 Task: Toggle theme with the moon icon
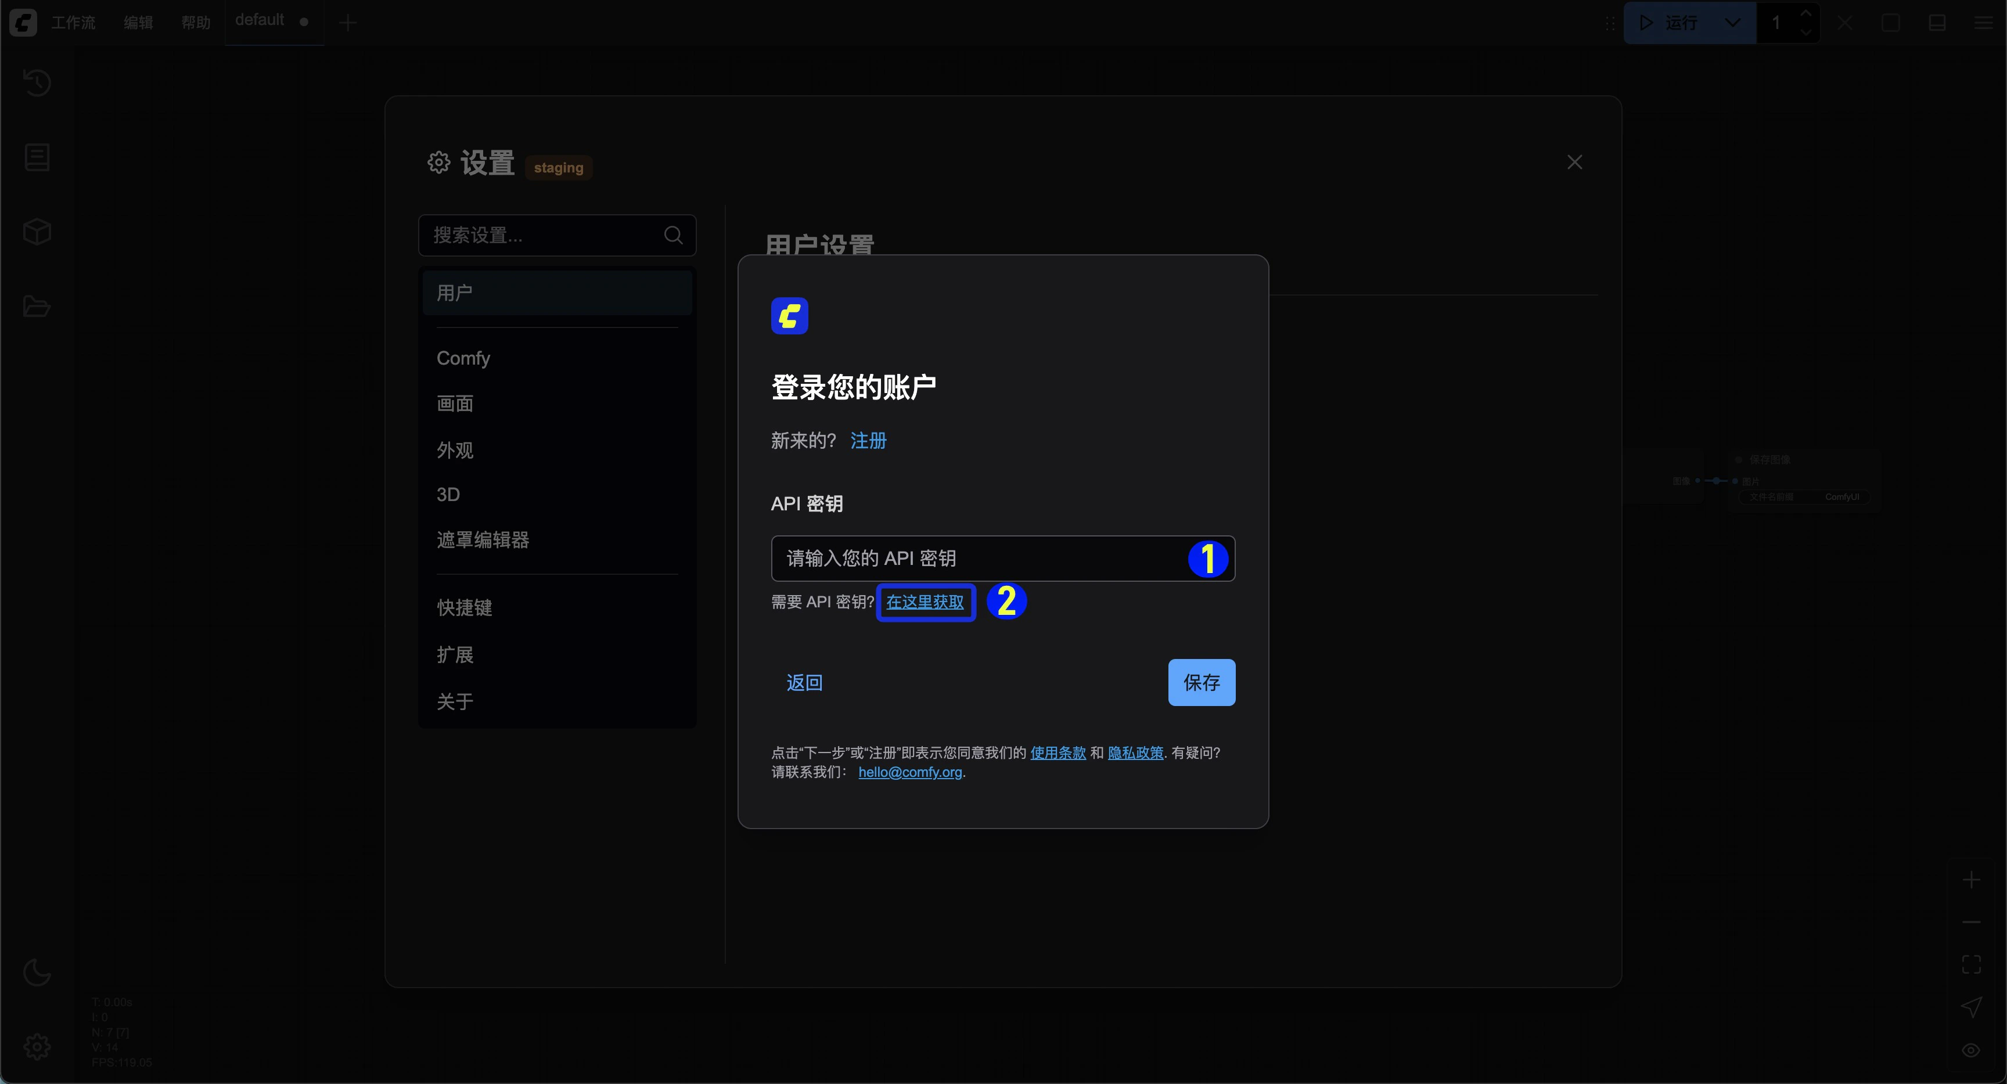click(37, 972)
